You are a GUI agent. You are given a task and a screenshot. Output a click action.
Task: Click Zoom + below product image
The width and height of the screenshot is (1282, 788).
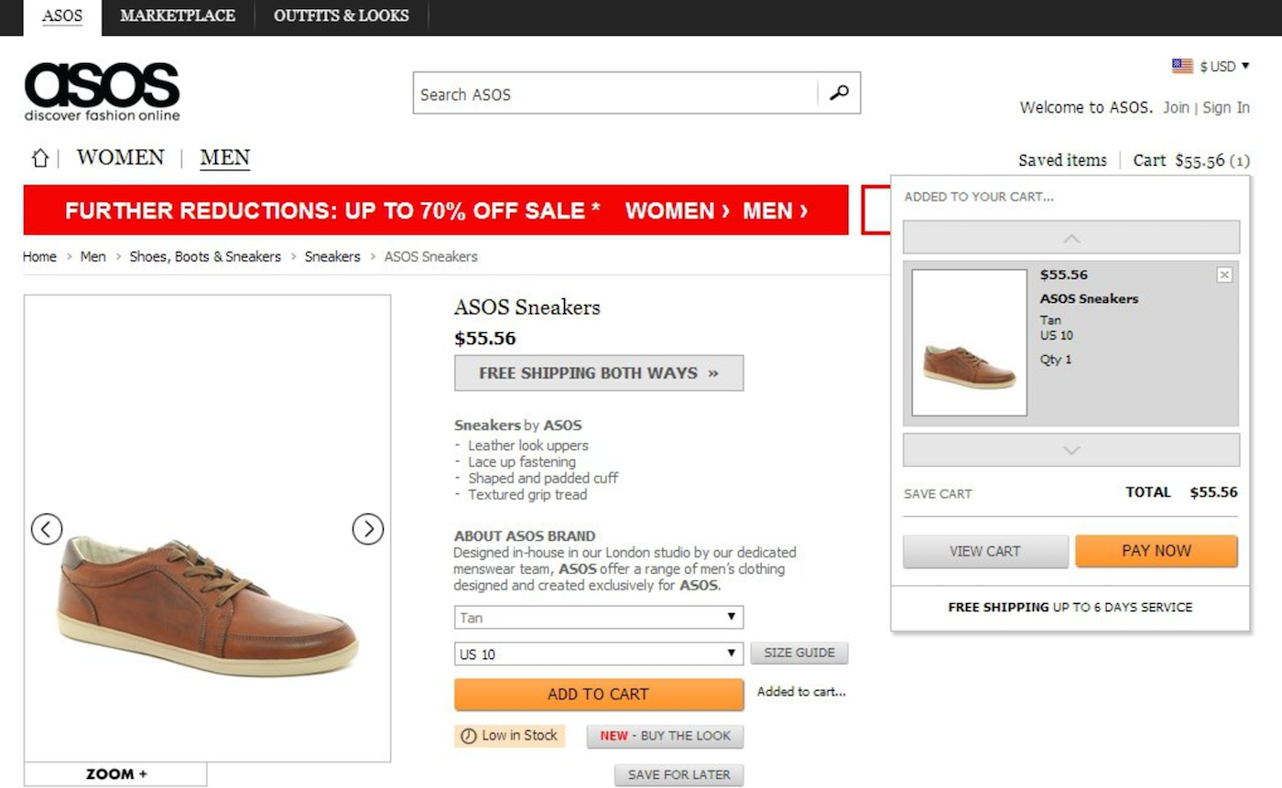(115, 774)
